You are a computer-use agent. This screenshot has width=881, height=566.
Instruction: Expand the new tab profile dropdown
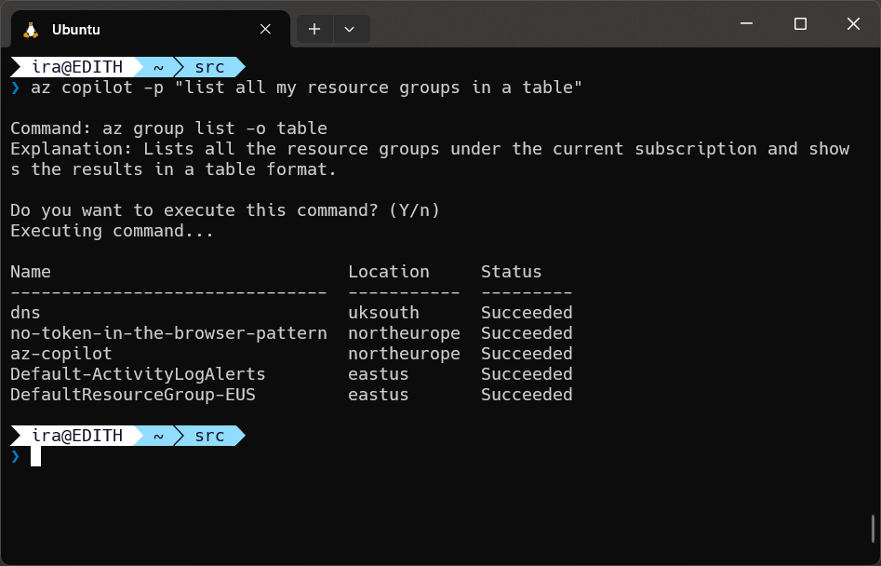(x=350, y=29)
